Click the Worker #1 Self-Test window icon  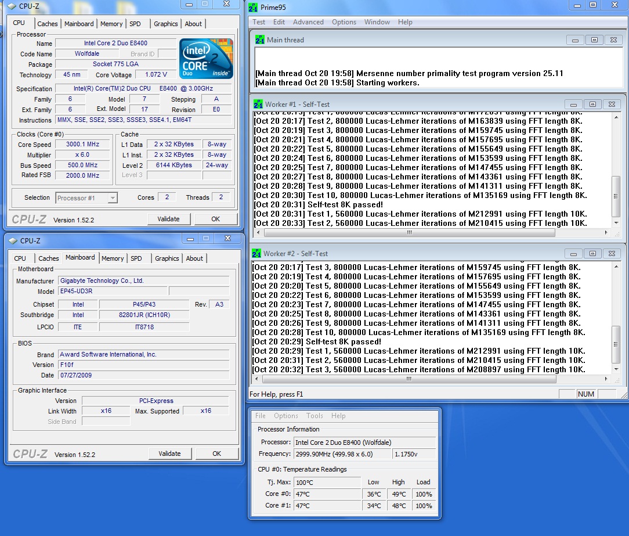tap(258, 105)
